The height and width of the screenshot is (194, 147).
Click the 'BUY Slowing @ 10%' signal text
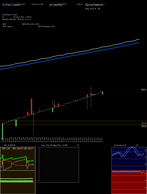(46, 26)
